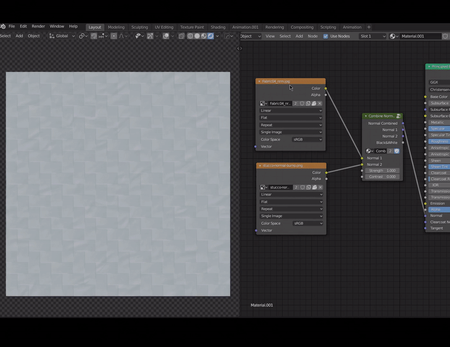Click the Fabric04 image user count 2
This screenshot has height=347, width=450.
click(x=295, y=103)
